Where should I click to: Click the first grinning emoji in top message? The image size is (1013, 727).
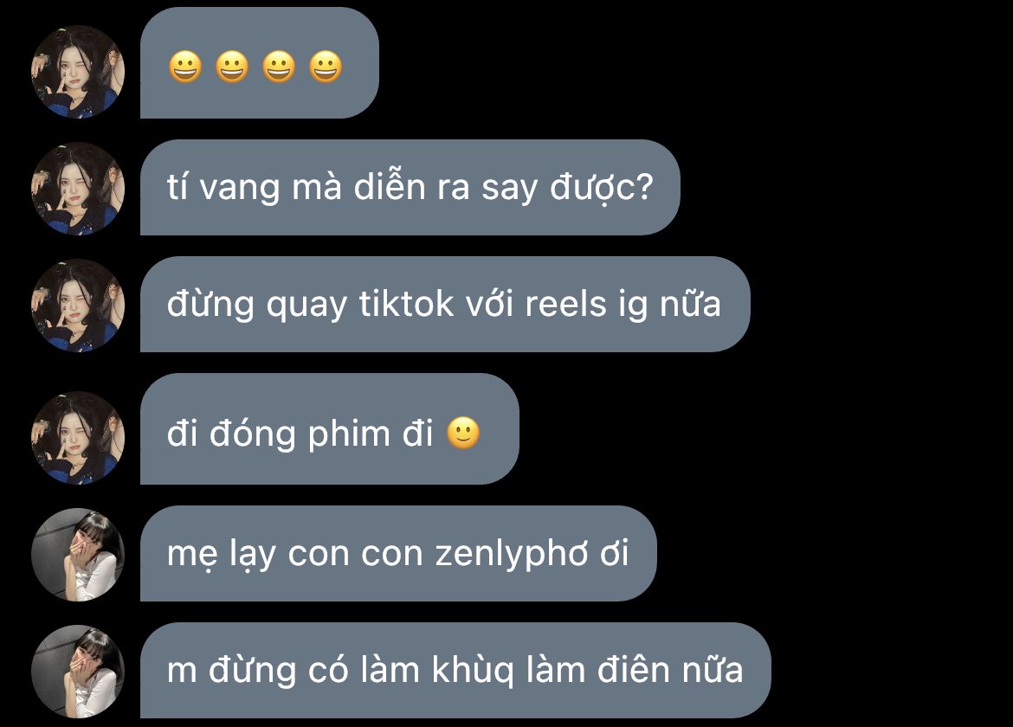[x=185, y=67]
